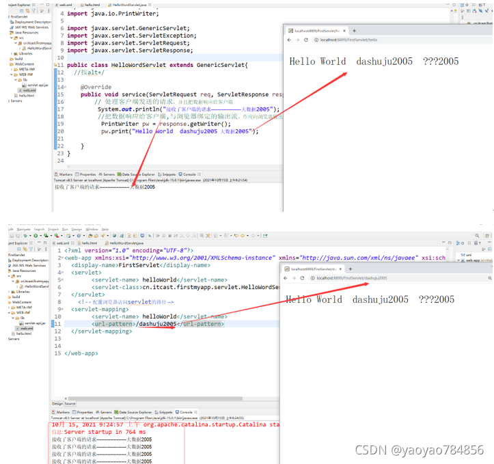Collapse src folder in upper Project Explorer
Viewport: 494px width, 464px height.
12,38
